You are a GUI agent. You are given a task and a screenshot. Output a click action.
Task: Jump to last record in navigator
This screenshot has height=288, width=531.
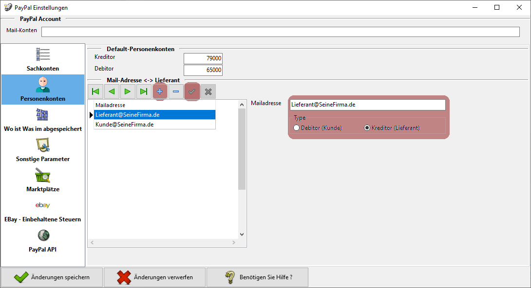click(x=144, y=91)
